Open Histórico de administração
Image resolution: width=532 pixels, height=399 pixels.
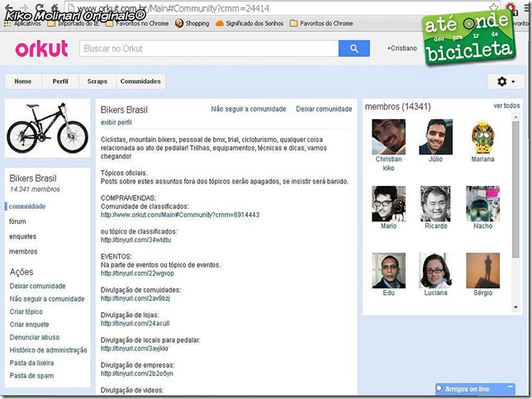click(49, 350)
